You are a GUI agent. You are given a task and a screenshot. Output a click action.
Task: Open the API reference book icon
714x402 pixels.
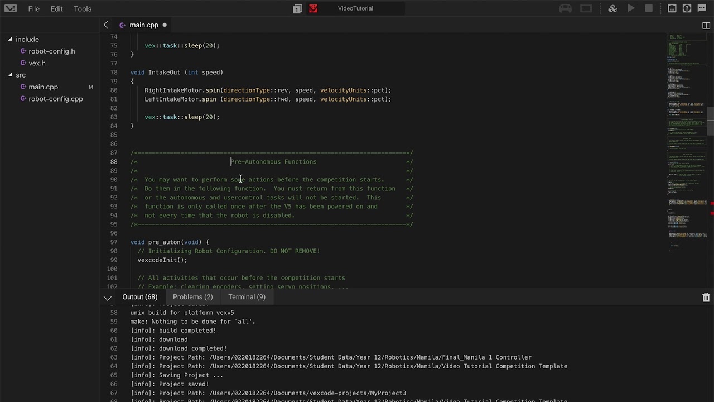click(x=672, y=8)
